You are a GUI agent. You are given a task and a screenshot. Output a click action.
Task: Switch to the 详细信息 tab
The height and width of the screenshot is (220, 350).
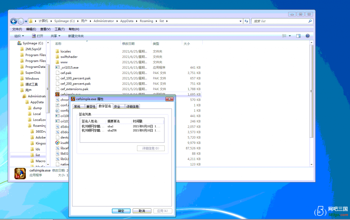pyautogui.click(x=132, y=106)
